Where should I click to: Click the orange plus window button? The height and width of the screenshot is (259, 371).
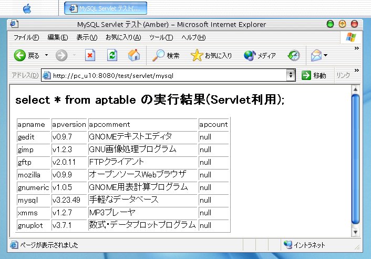click(x=342, y=24)
